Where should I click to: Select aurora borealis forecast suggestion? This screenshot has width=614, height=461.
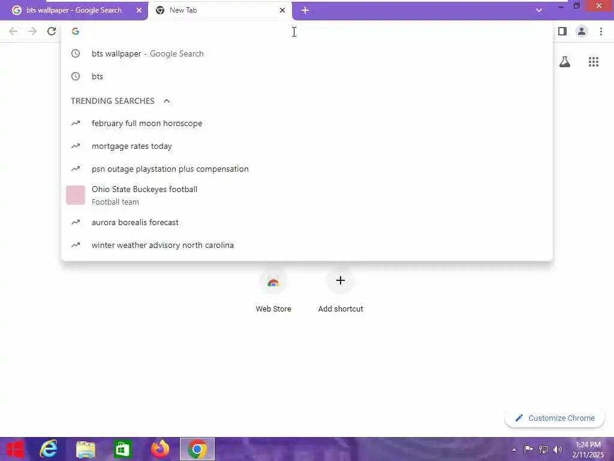click(x=307, y=222)
